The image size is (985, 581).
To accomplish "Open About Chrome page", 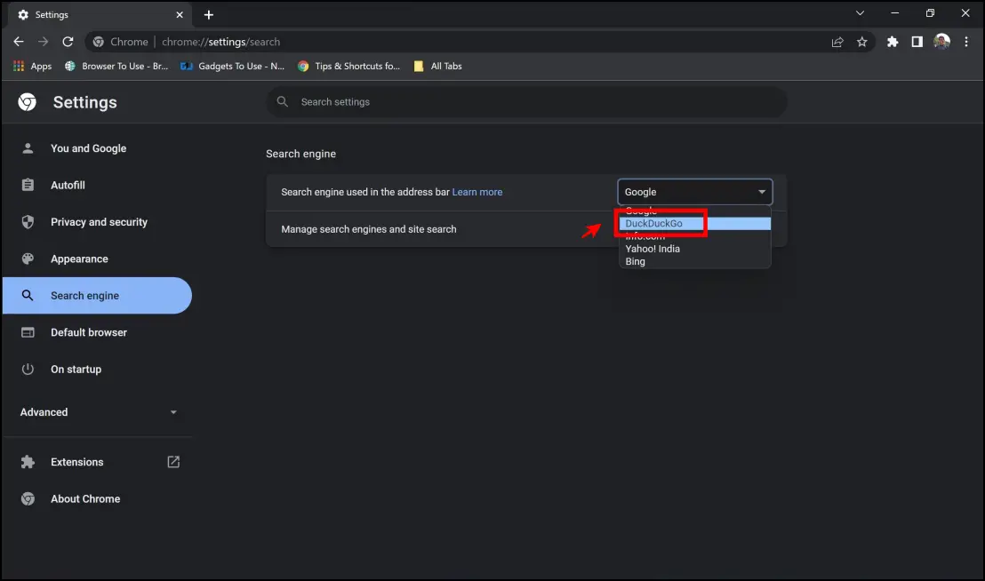I will click(98, 498).
